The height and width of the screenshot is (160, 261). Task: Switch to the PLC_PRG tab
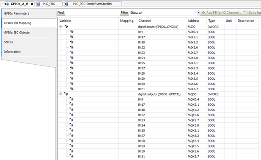pyautogui.click(x=49, y=4)
